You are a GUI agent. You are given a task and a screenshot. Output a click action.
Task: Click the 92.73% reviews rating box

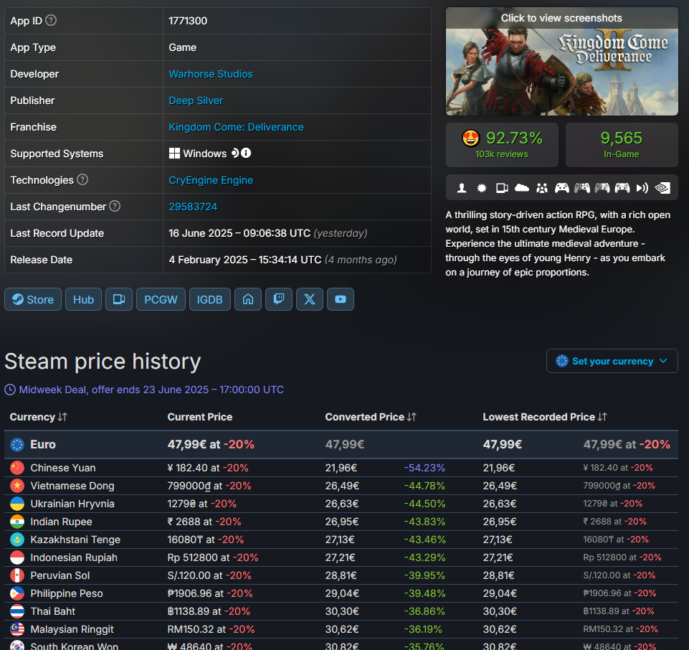point(503,145)
